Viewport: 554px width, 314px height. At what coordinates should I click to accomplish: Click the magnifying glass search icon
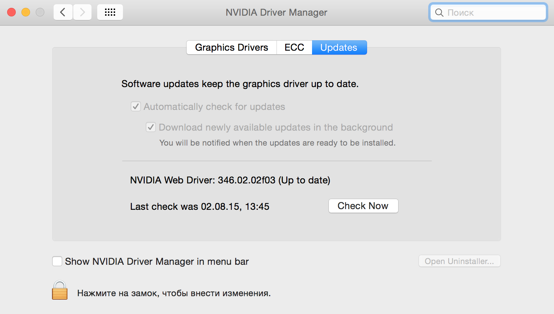click(439, 13)
